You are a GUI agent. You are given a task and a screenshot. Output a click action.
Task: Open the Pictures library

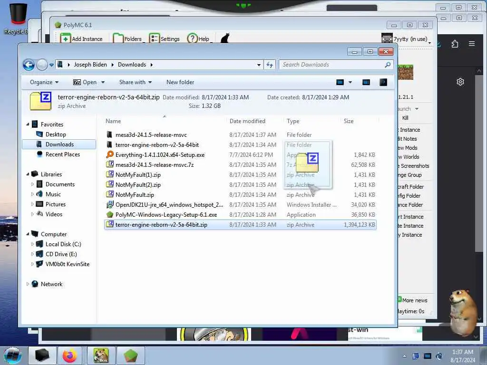55,204
